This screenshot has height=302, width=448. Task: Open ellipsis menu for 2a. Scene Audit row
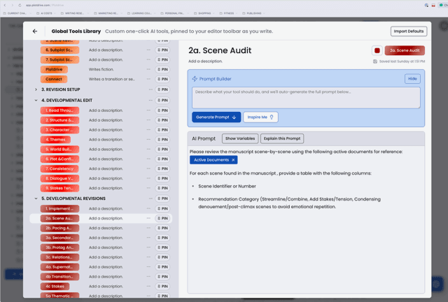148,218
